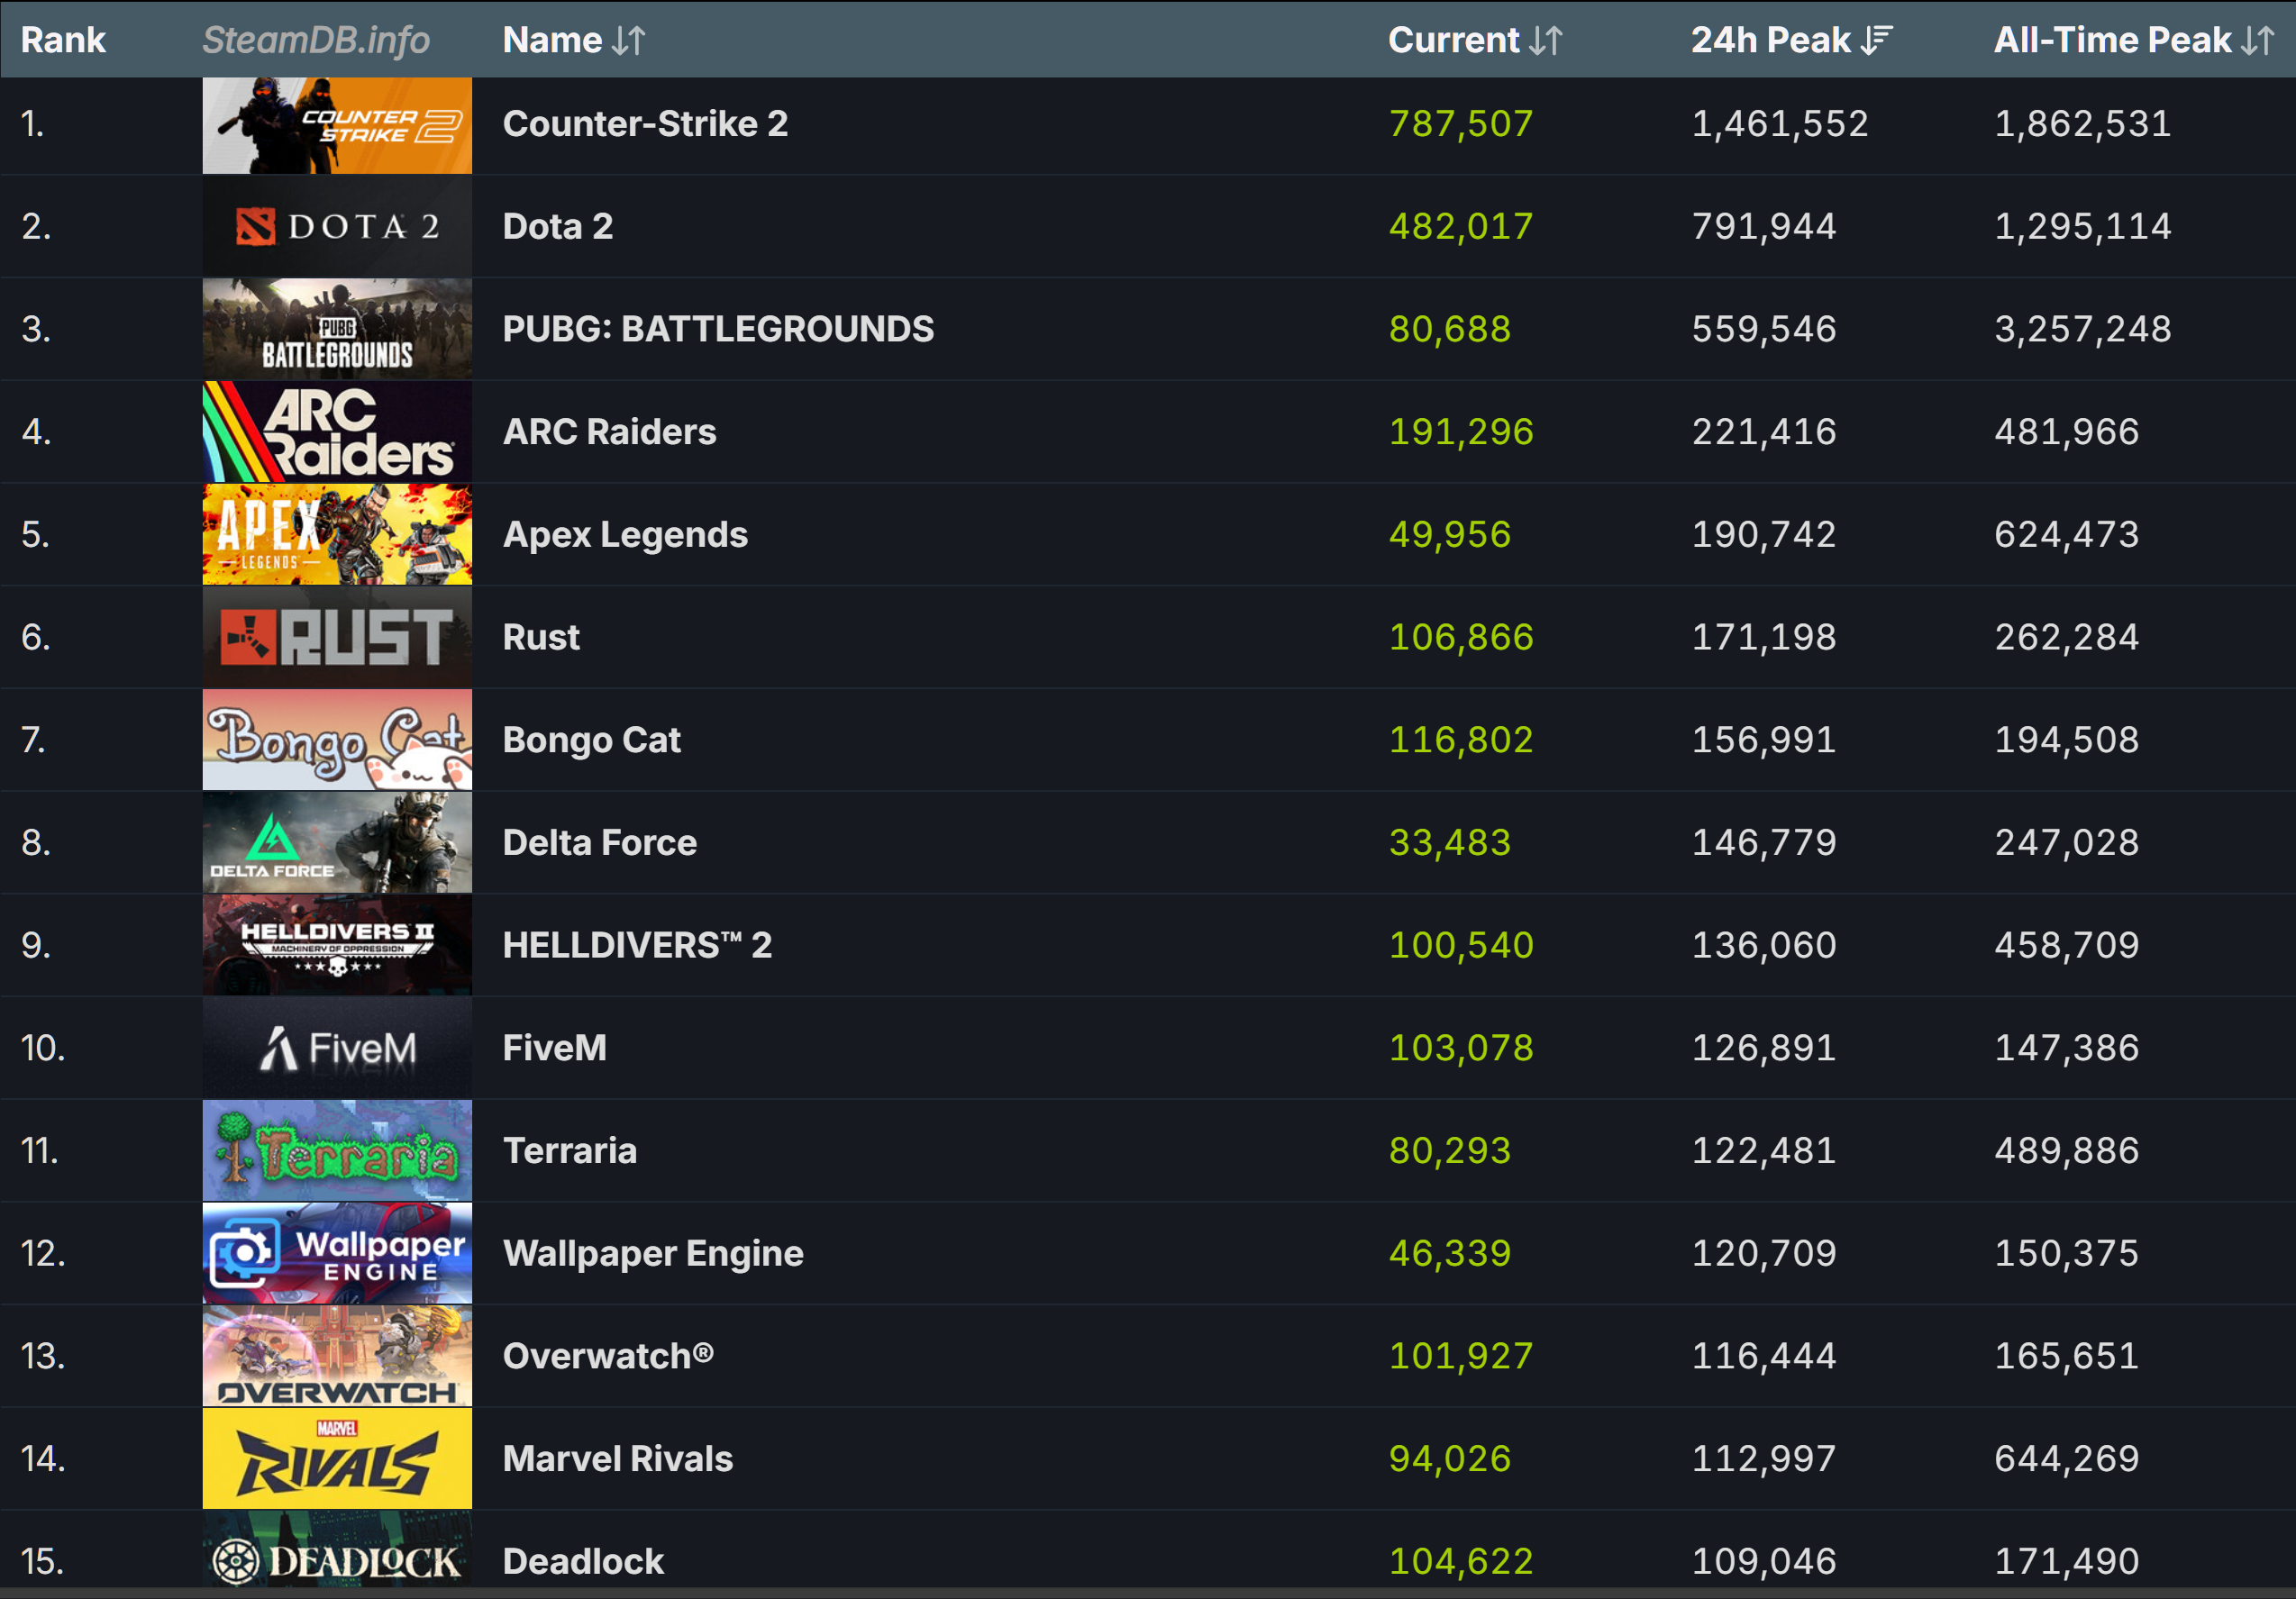The height and width of the screenshot is (1599, 2296).
Task: Select current players value 33,483
Action: [1450, 843]
